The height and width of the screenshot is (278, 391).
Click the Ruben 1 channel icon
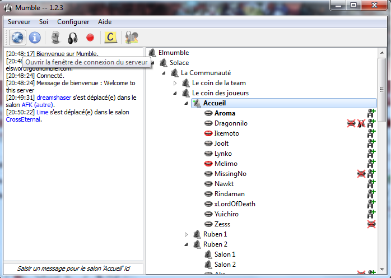(197, 234)
